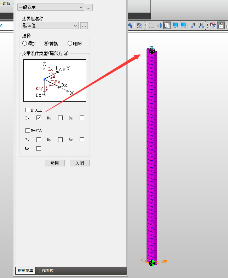Click the 适用 apply button

coord(55,163)
